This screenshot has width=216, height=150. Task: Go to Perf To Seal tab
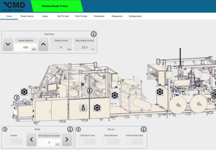(63, 16)
